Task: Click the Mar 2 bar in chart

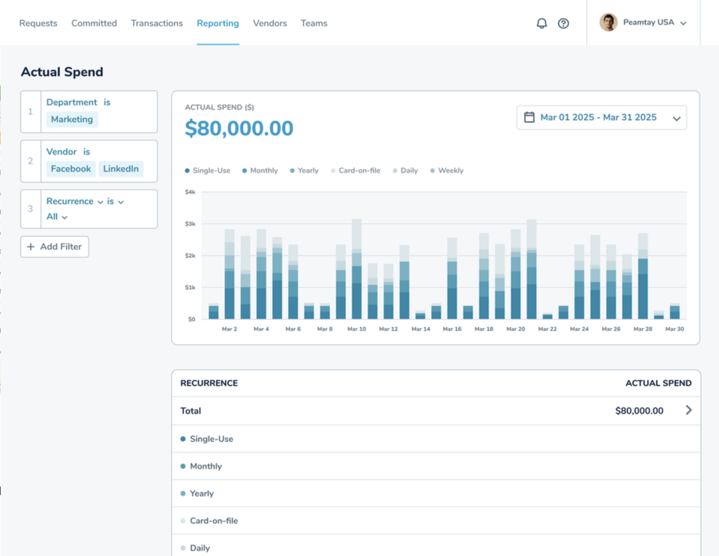Action: coord(230,274)
